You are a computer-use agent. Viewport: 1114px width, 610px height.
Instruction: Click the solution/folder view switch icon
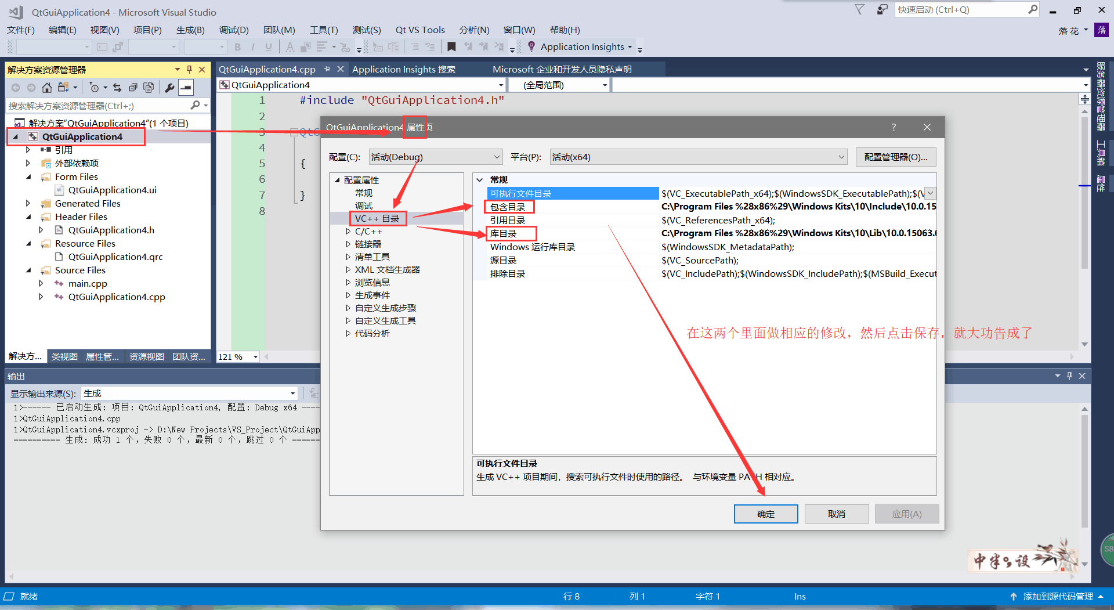pos(63,88)
